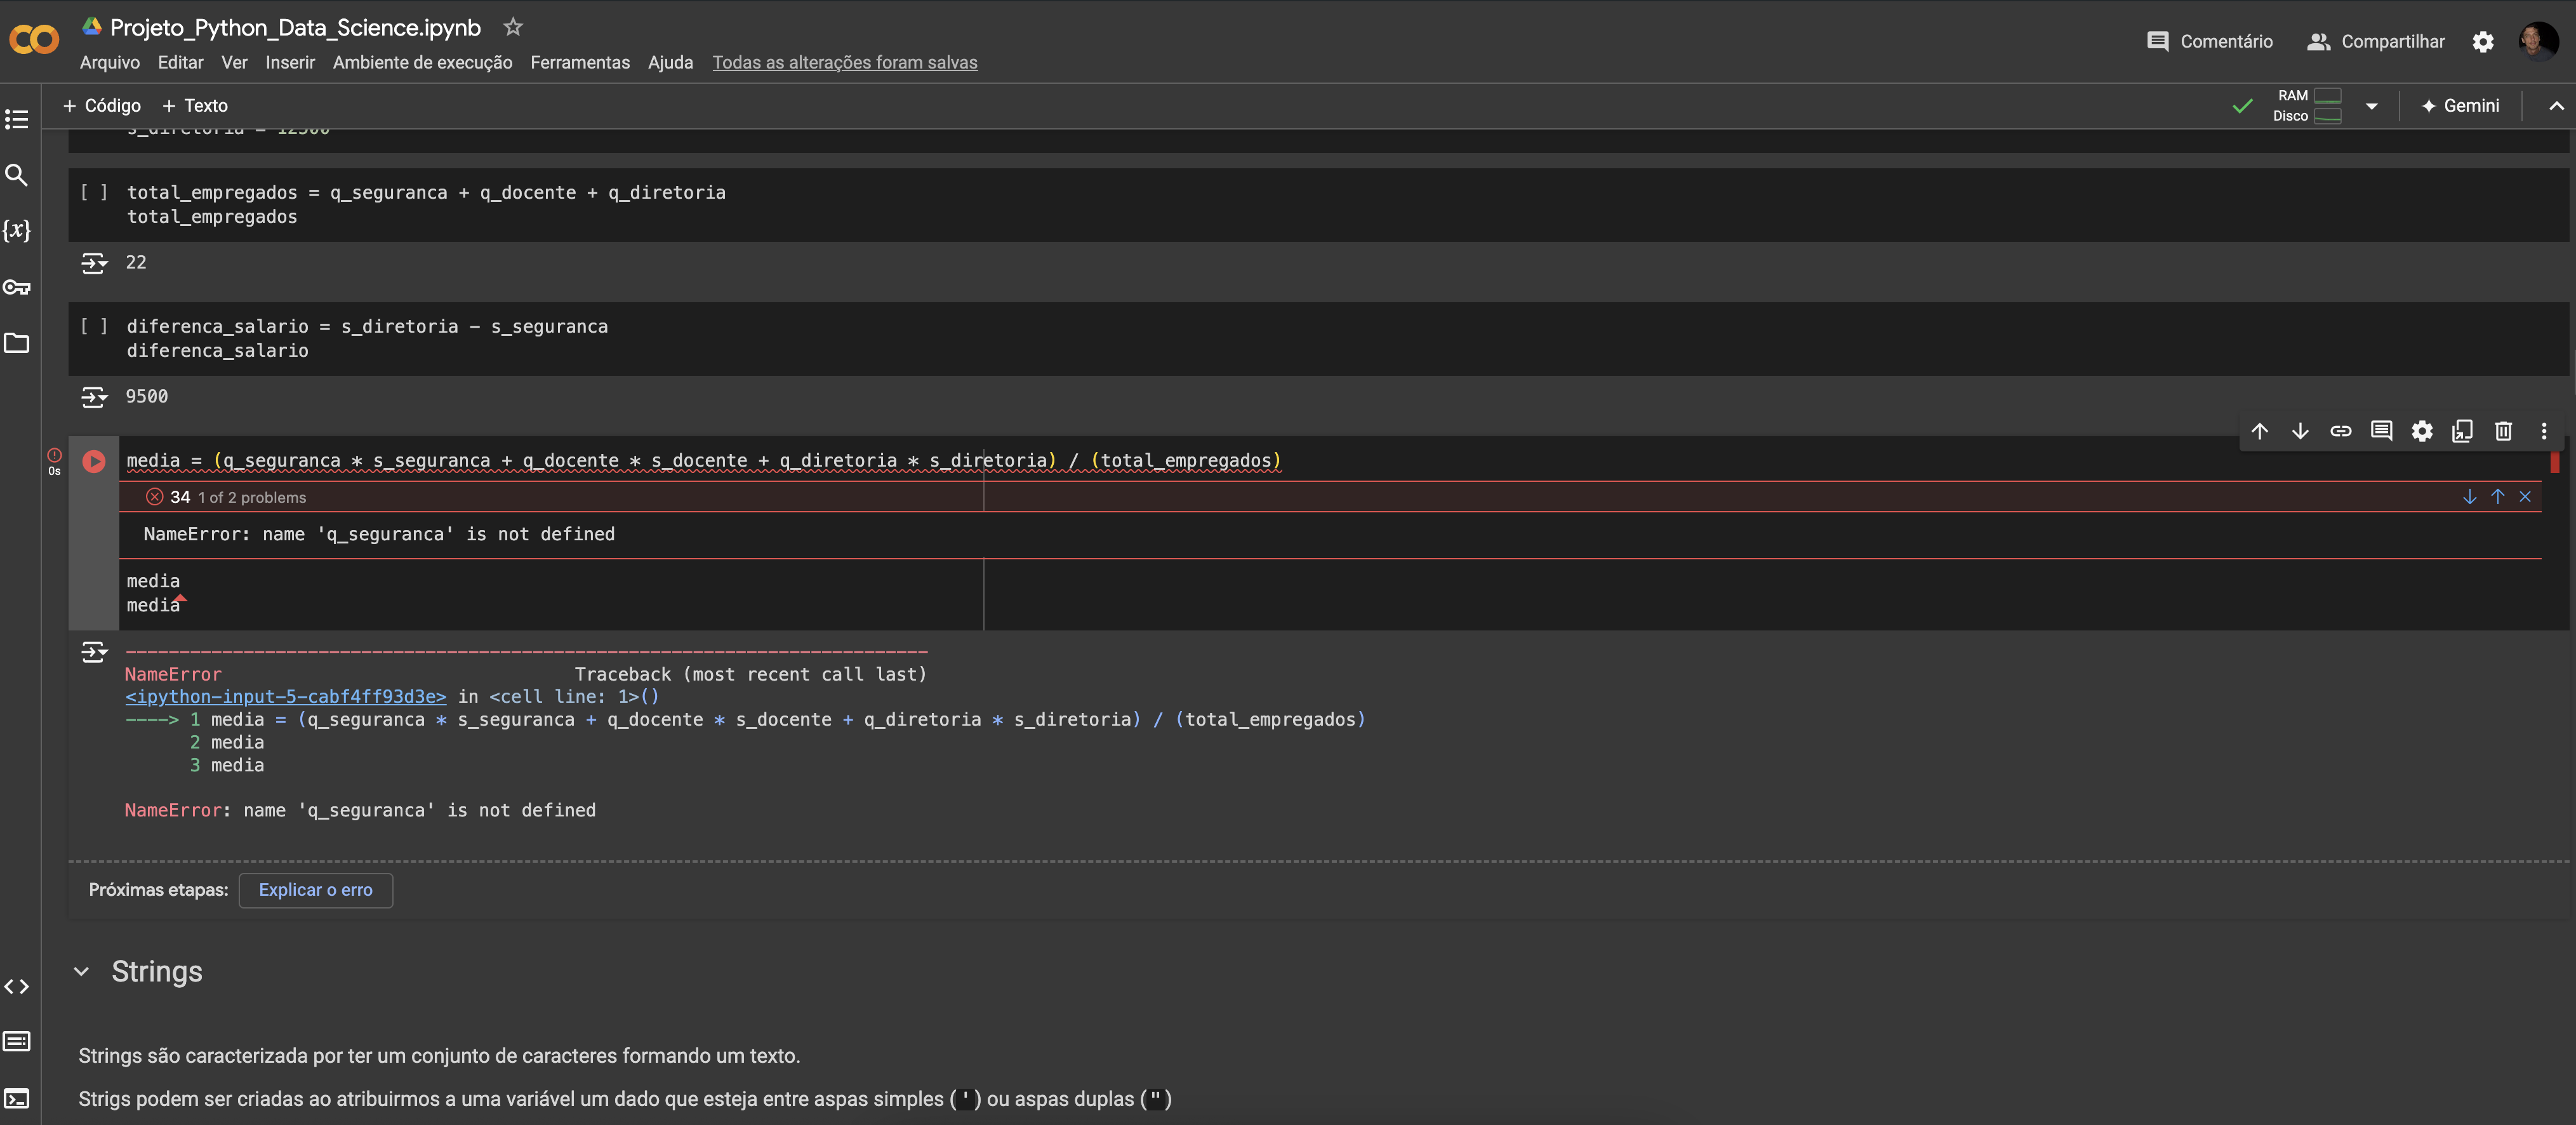The height and width of the screenshot is (1125, 2576).
Task: Open the Gemini assistant
Action: click(x=2460, y=106)
